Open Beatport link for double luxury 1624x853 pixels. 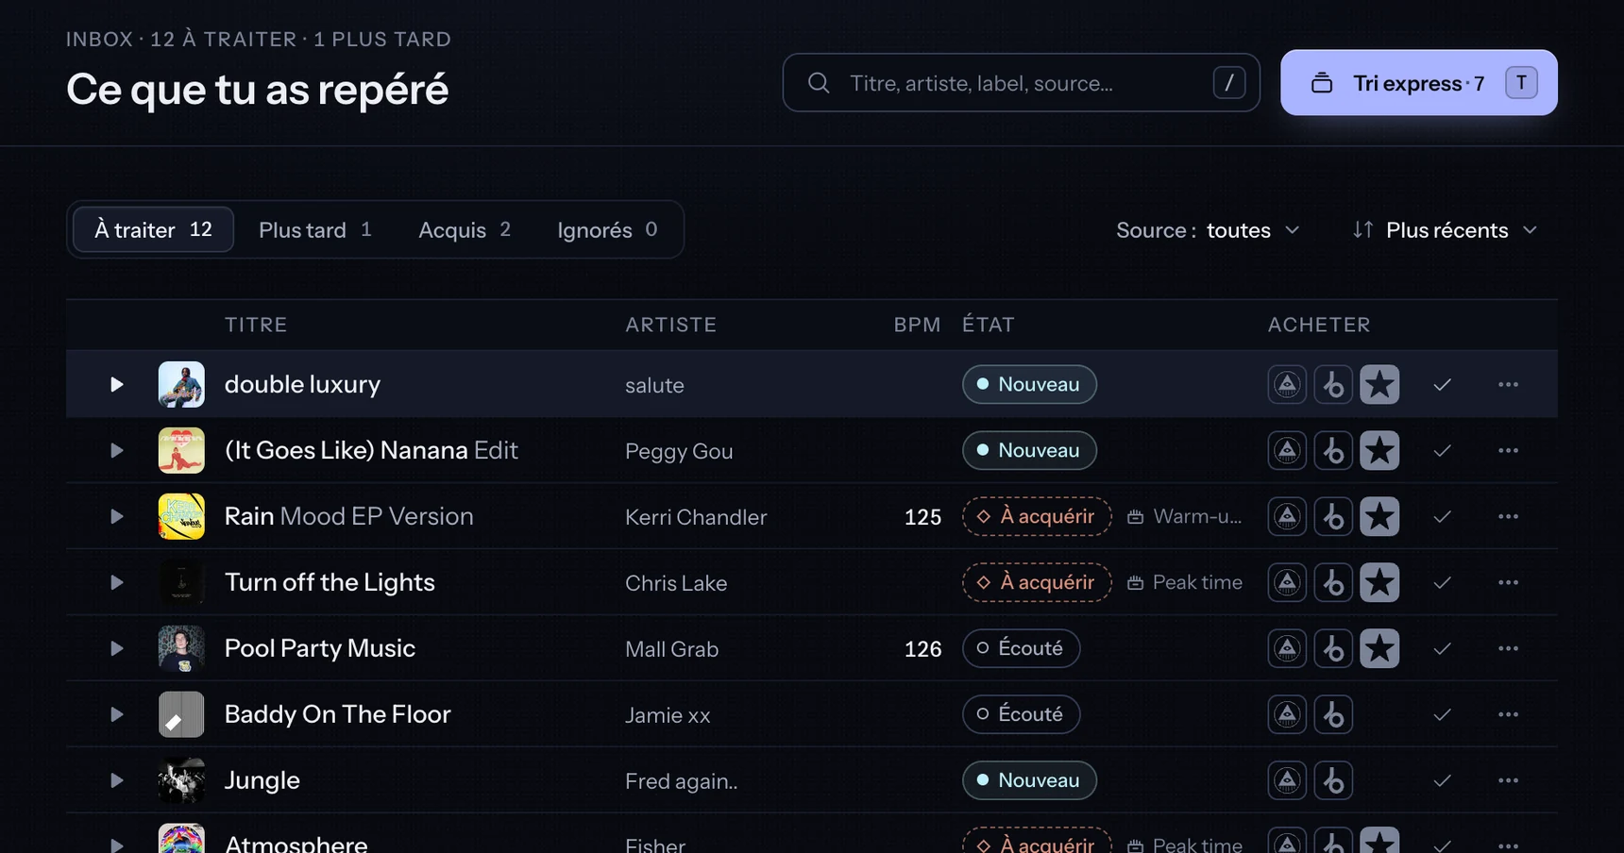1333,384
